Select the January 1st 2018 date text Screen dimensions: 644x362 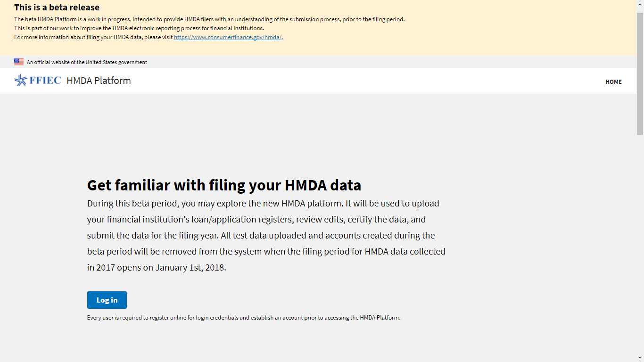click(x=190, y=267)
